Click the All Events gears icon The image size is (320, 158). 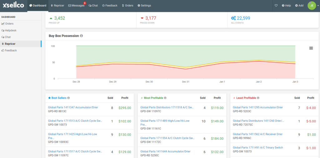(x=233, y=18)
